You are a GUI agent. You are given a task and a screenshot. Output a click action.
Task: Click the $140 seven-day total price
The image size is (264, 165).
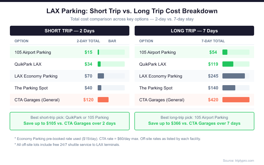point(213,88)
